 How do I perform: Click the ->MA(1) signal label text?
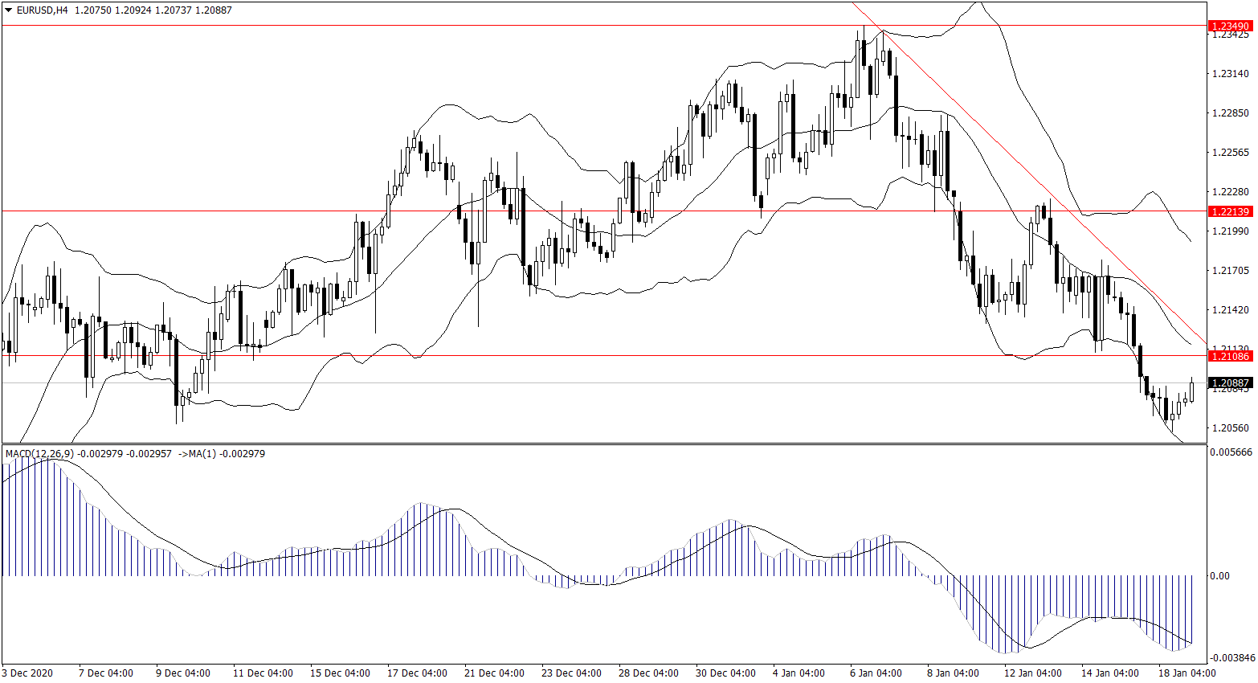coord(196,454)
